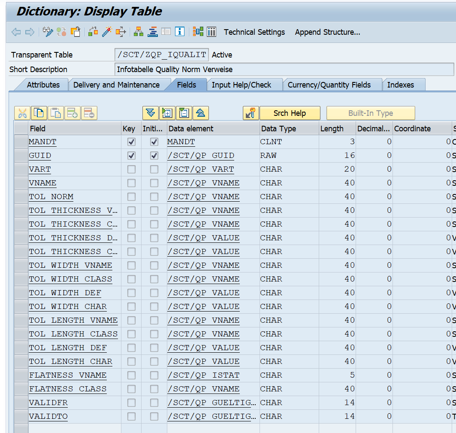Select the row header for TOL_NORM
456x433 pixels.
[x=21, y=197]
